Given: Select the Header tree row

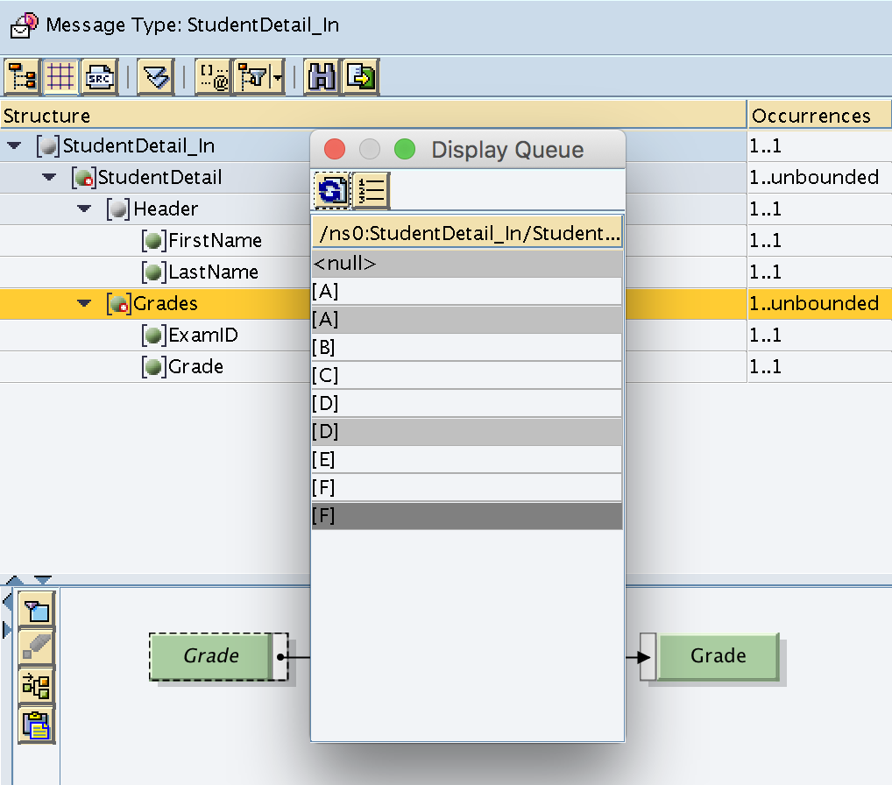Looking at the screenshot, I should pyautogui.click(x=155, y=209).
